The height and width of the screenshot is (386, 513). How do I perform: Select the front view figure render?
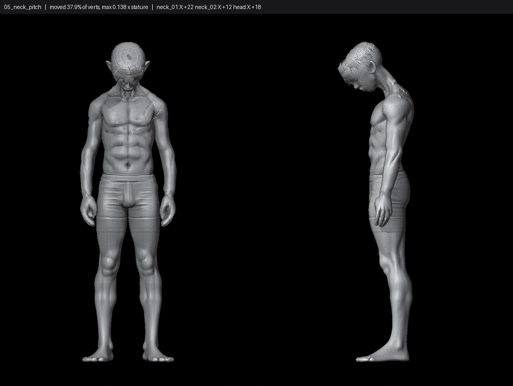128,202
